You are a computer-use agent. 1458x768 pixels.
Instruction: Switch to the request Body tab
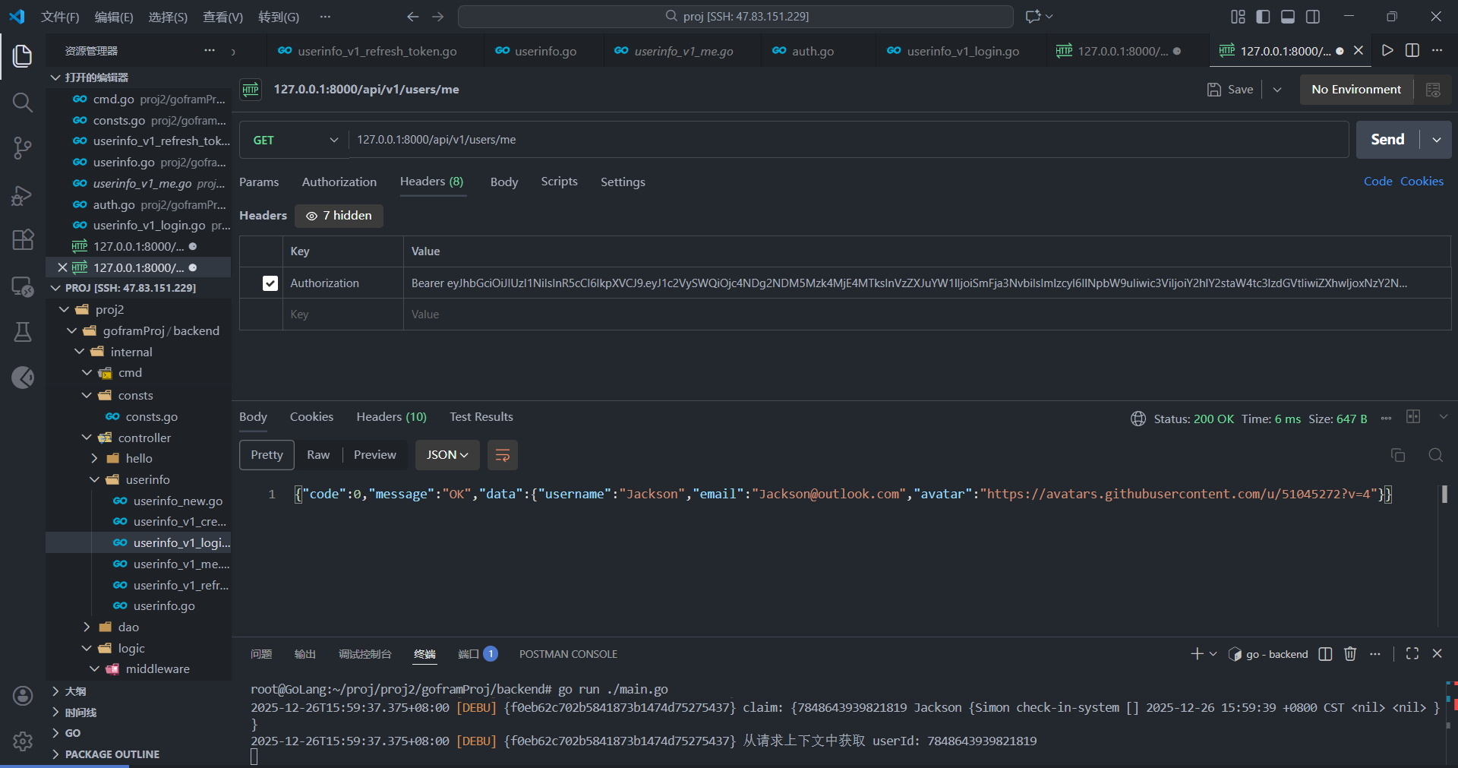pyautogui.click(x=503, y=182)
